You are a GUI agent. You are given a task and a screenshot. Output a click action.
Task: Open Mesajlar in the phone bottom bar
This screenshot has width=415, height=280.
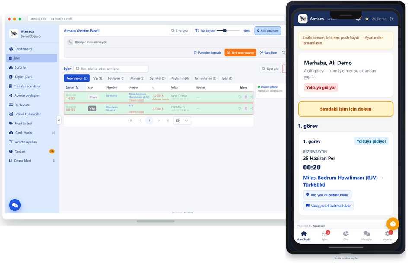[x=367, y=235]
